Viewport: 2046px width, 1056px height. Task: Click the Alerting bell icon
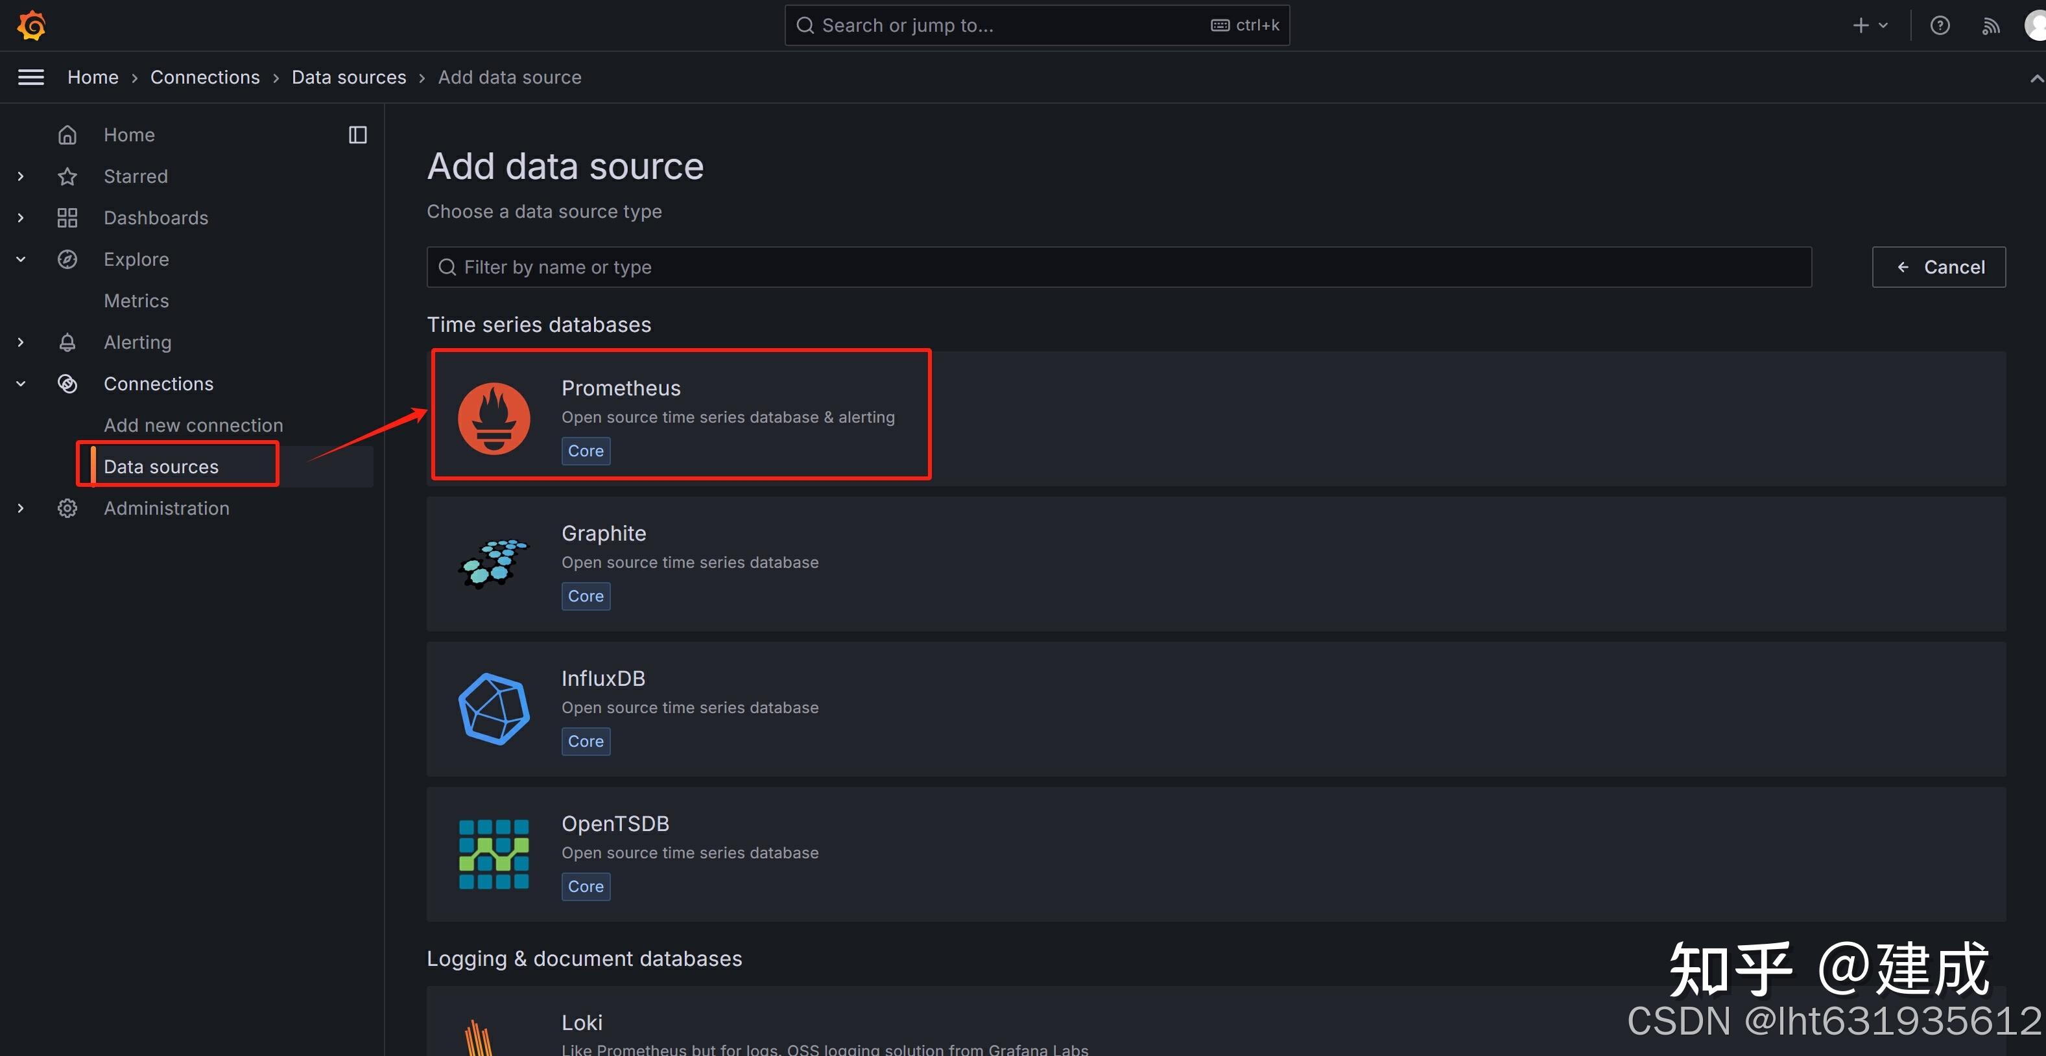67,342
